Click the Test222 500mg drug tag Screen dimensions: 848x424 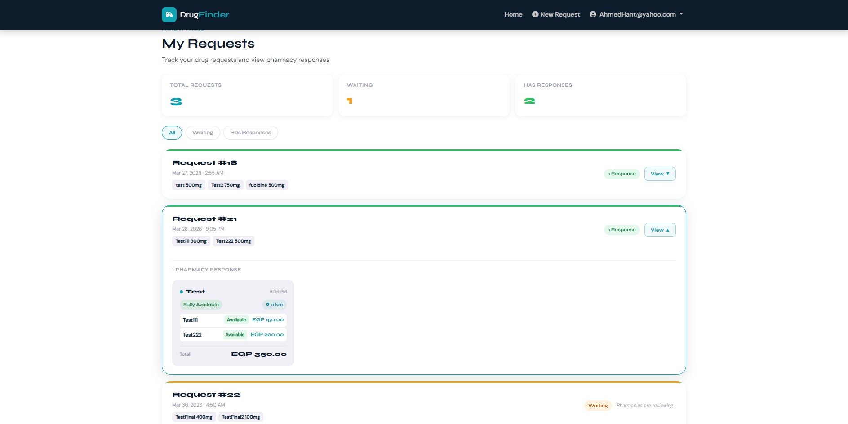click(x=233, y=241)
